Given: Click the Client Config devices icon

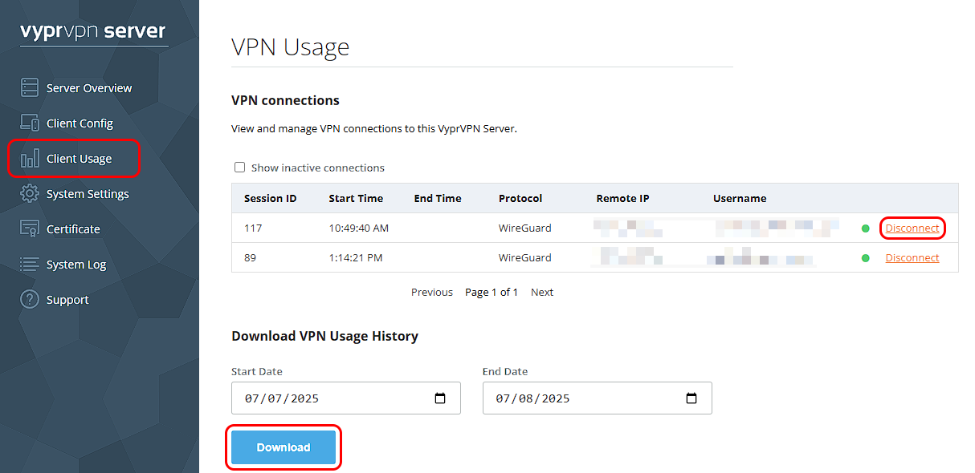Looking at the screenshot, I should 30,123.
